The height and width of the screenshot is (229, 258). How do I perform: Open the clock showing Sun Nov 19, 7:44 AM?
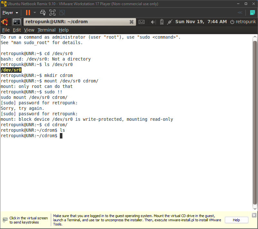coord(201,22)
